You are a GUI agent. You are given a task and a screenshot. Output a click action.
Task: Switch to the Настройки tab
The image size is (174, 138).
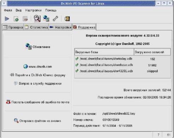(60, 27)
